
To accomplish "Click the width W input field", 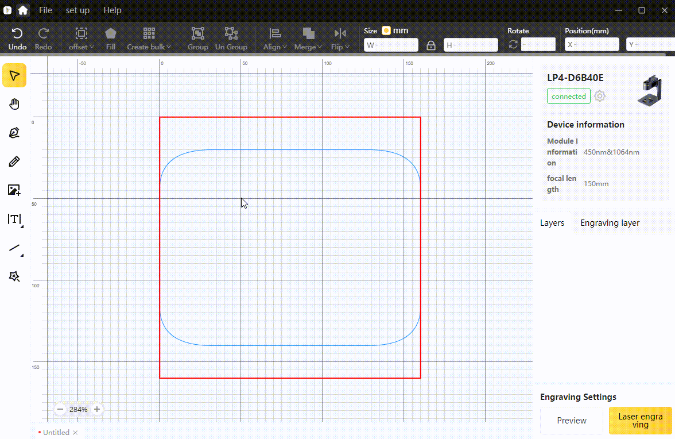I will 393,45.
